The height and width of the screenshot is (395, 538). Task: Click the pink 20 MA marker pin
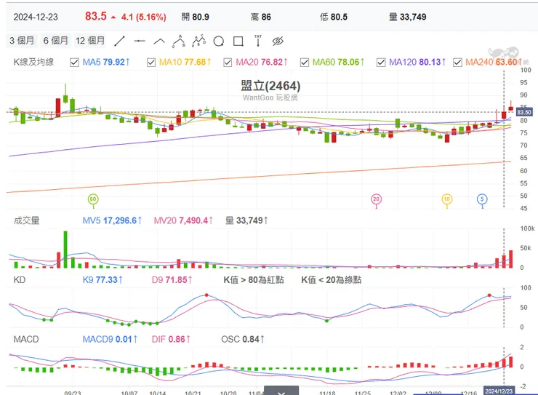377,200
